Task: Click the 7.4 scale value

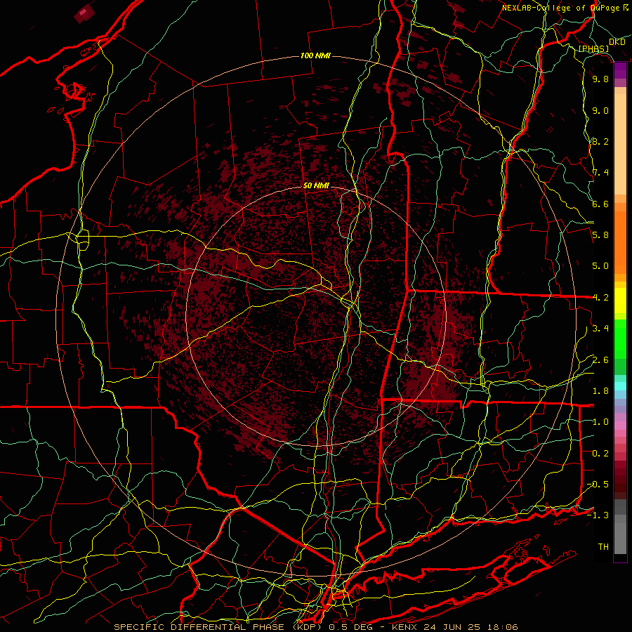Action: point(600,173)
